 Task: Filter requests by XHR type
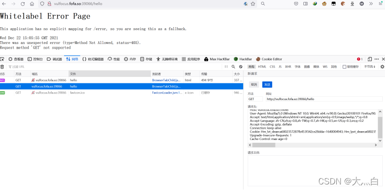click(288, 67)
